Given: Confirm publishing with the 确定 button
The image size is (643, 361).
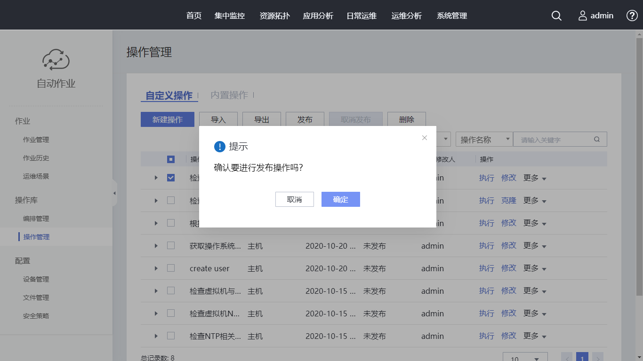Looking at the screenshot, I should point(341,199).
